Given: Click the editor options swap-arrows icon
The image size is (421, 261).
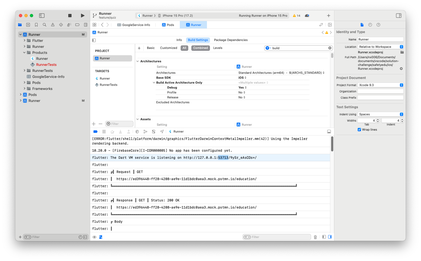Looking at the screenshot, I should (x=321, y=25).
